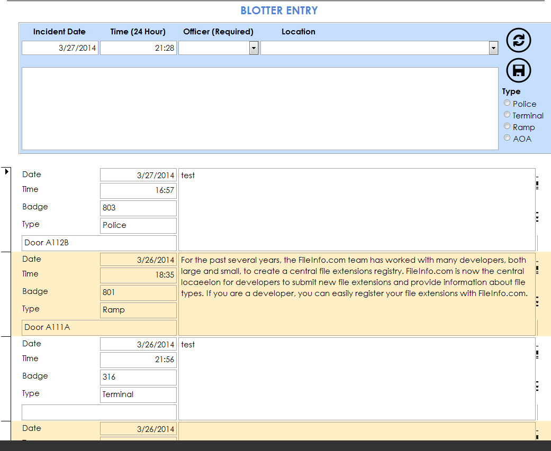Click badge field 801

pyautogui.click(x=139, y=293)
